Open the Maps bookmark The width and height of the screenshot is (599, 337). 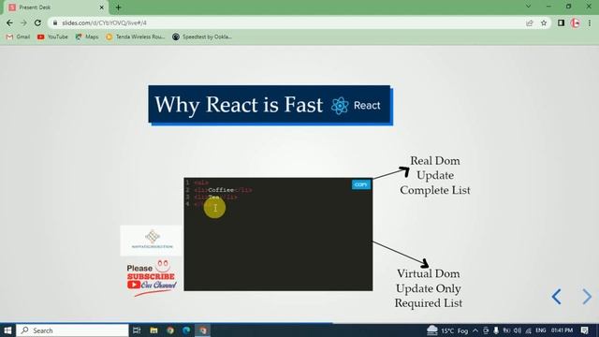87,37
